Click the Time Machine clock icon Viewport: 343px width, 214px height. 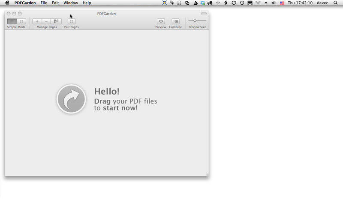pos(242,3)
